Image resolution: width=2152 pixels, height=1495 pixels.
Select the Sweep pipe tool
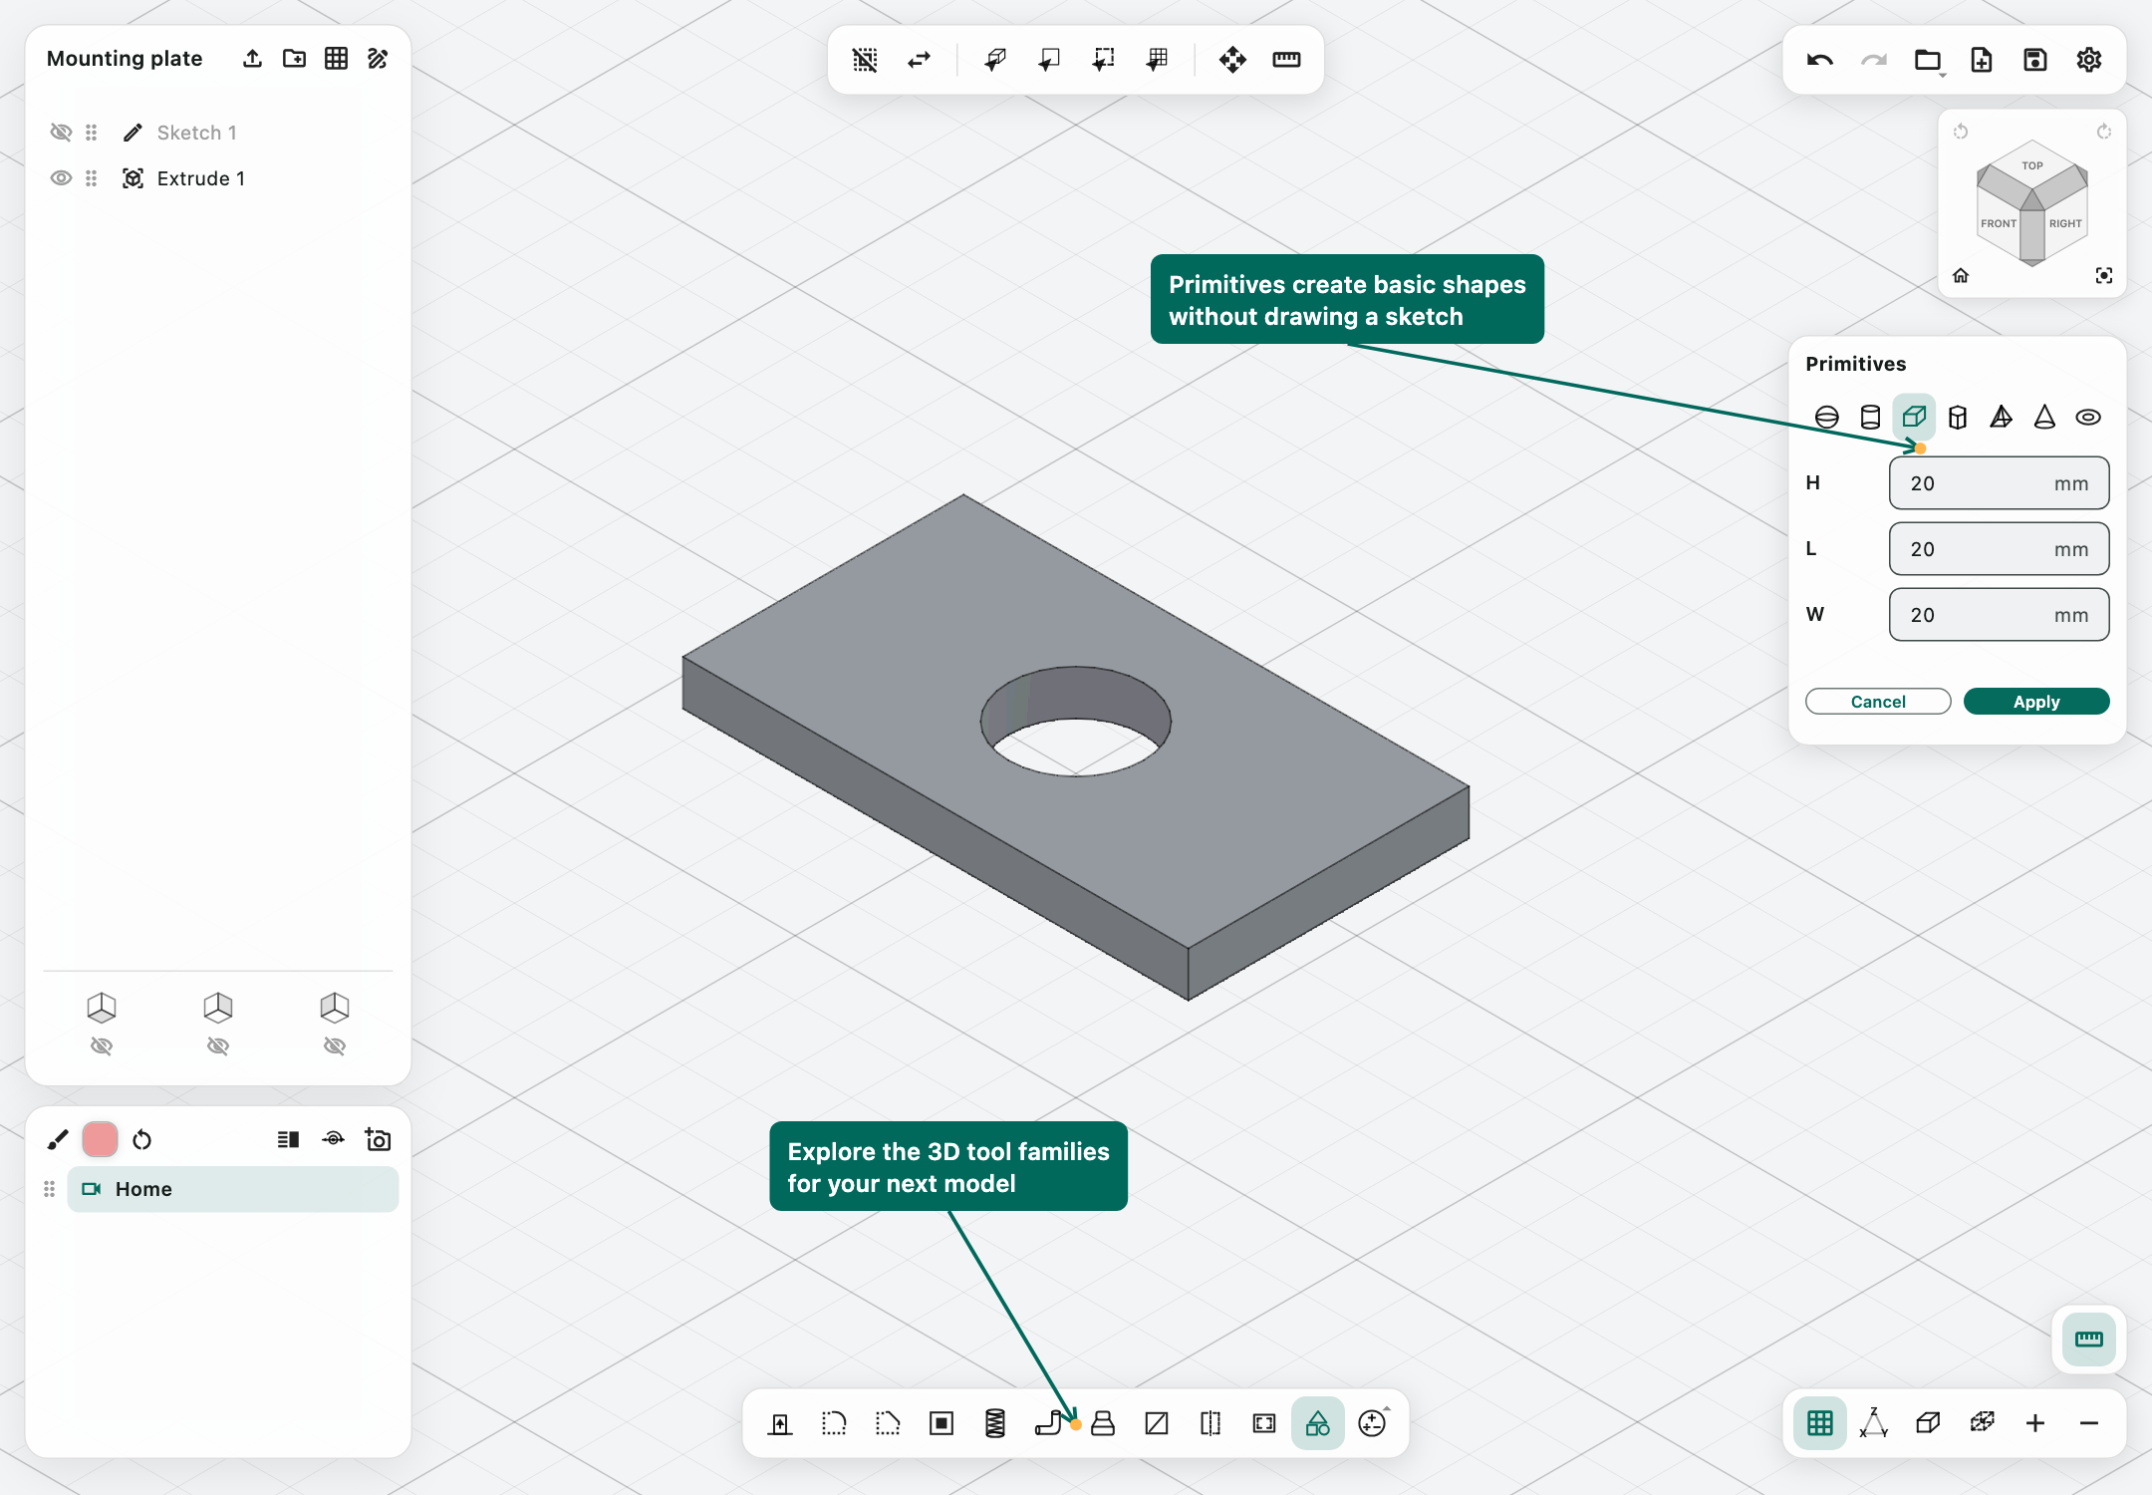(1049, 1423)
